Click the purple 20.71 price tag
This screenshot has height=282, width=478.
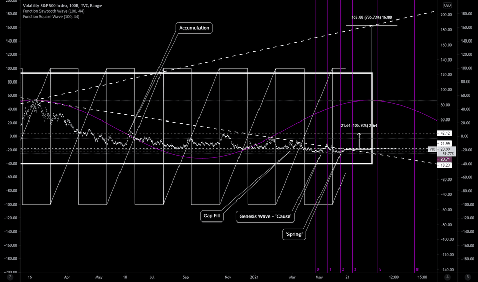[x=445, y=159]
